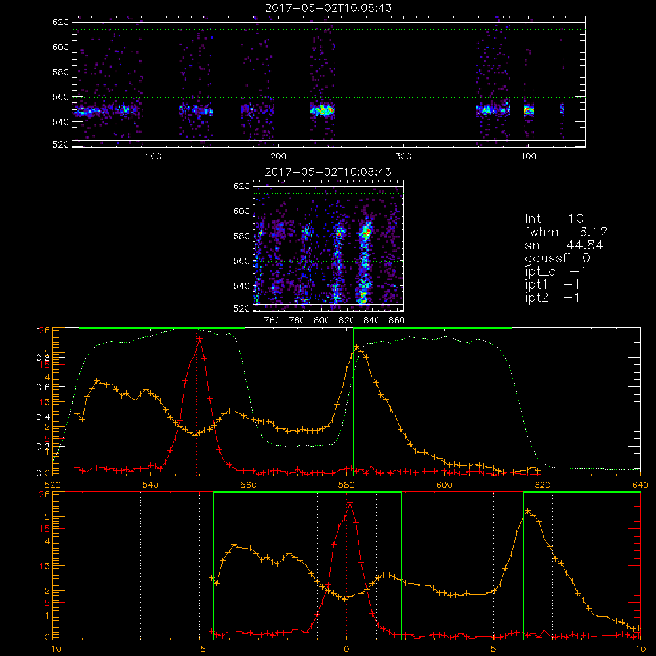Screen dimensions: 656x656
Task: Click x-axis label -5 on bottom plot
Action: click(199, 649)
